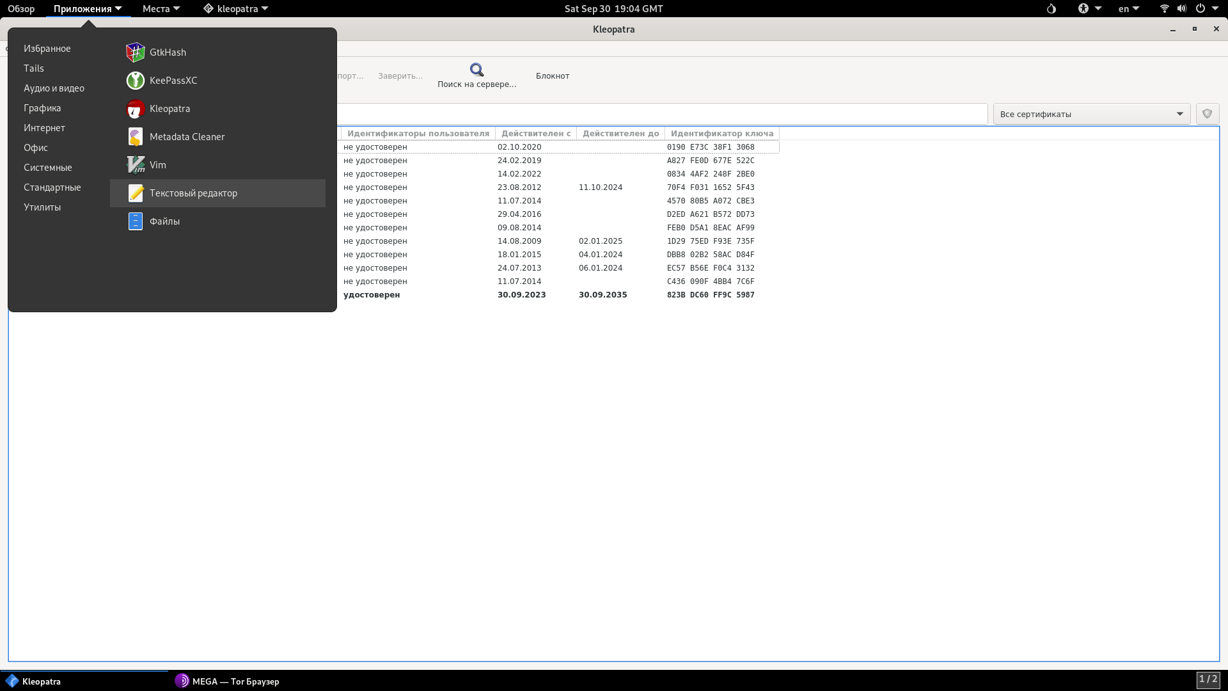Open the Места menu
Image resolution: width=1228 pixels, height=691 pixels.
[161, 9]
